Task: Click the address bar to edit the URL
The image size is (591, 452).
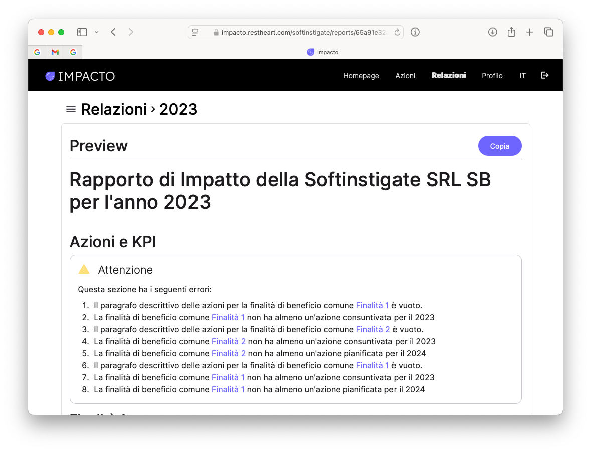Action: (301, 32)
